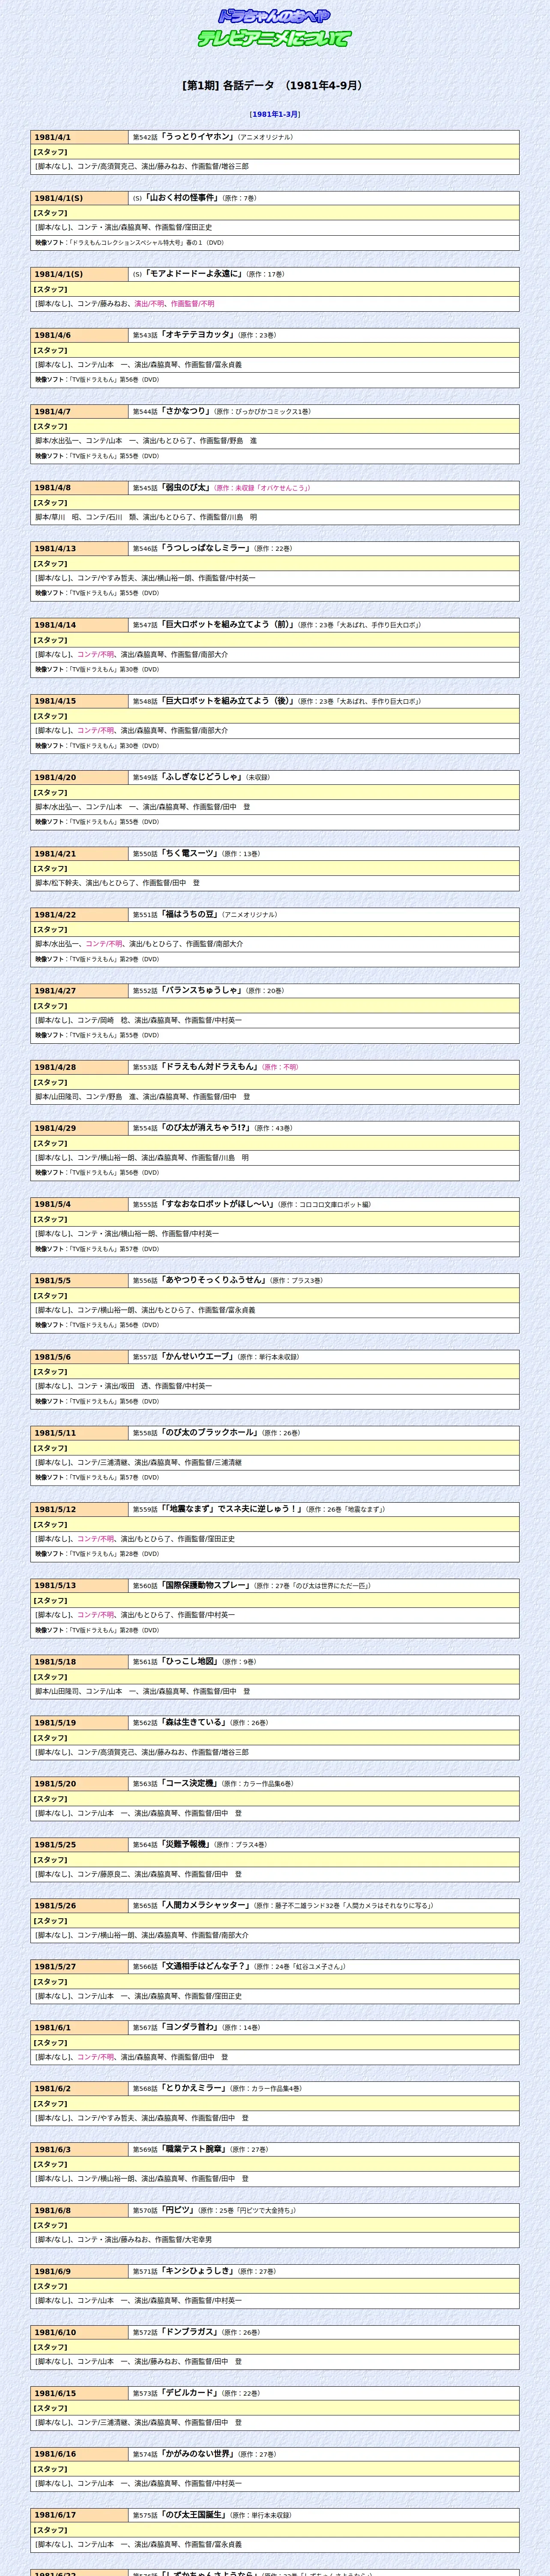Image resolution: width=550 pixels, height=2576 pixels.
Task: Select the date cell 1981/6/15
Action: [x=80, y=2394]
